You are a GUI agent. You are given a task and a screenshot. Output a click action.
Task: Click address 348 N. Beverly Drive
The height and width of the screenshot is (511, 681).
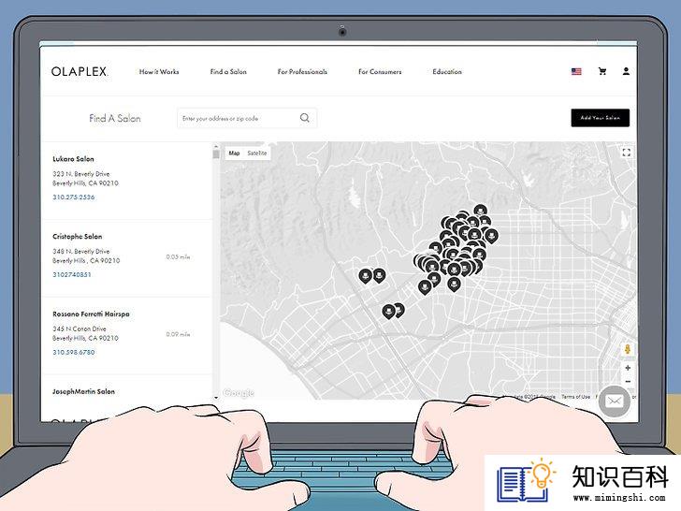[x=81, y=251]
